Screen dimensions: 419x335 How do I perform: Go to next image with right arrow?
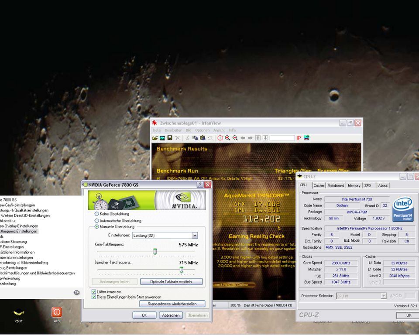point(250,138)
